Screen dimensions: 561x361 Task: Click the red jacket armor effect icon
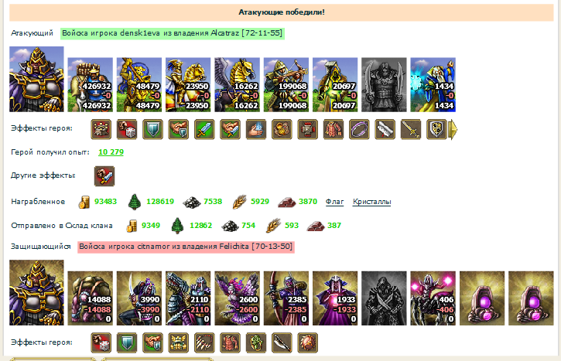(333, 129)
